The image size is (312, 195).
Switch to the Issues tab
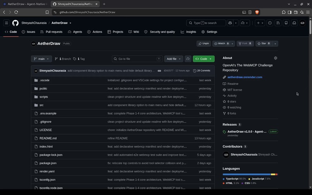(x=29, y=32)
